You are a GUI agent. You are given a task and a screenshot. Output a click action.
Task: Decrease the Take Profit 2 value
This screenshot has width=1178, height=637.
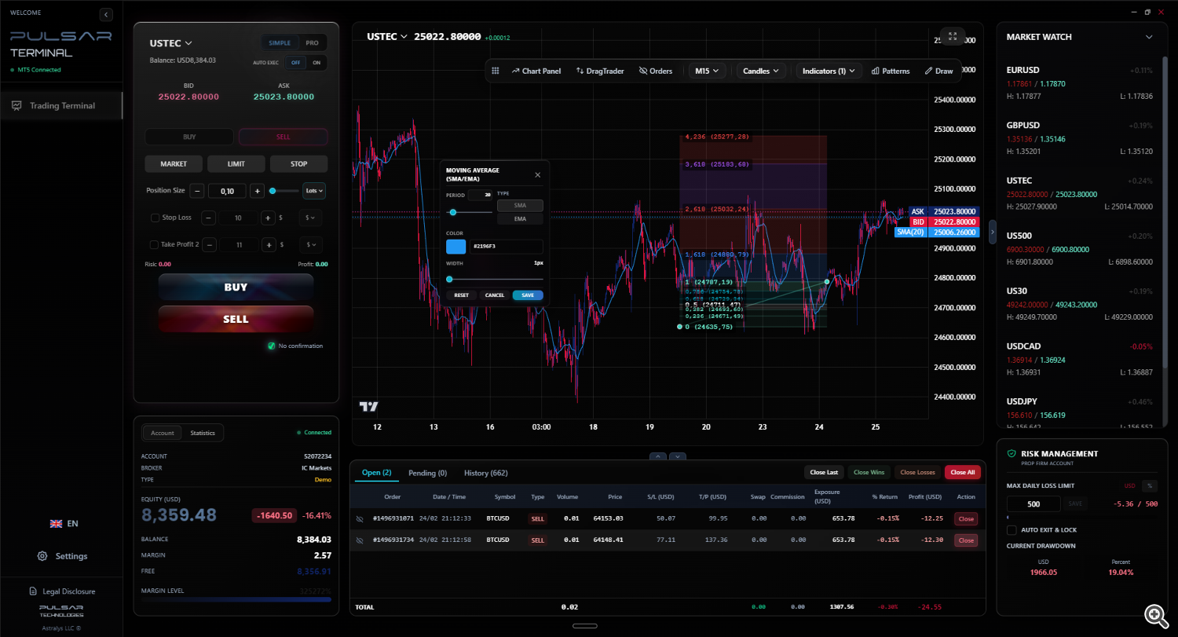209,245
